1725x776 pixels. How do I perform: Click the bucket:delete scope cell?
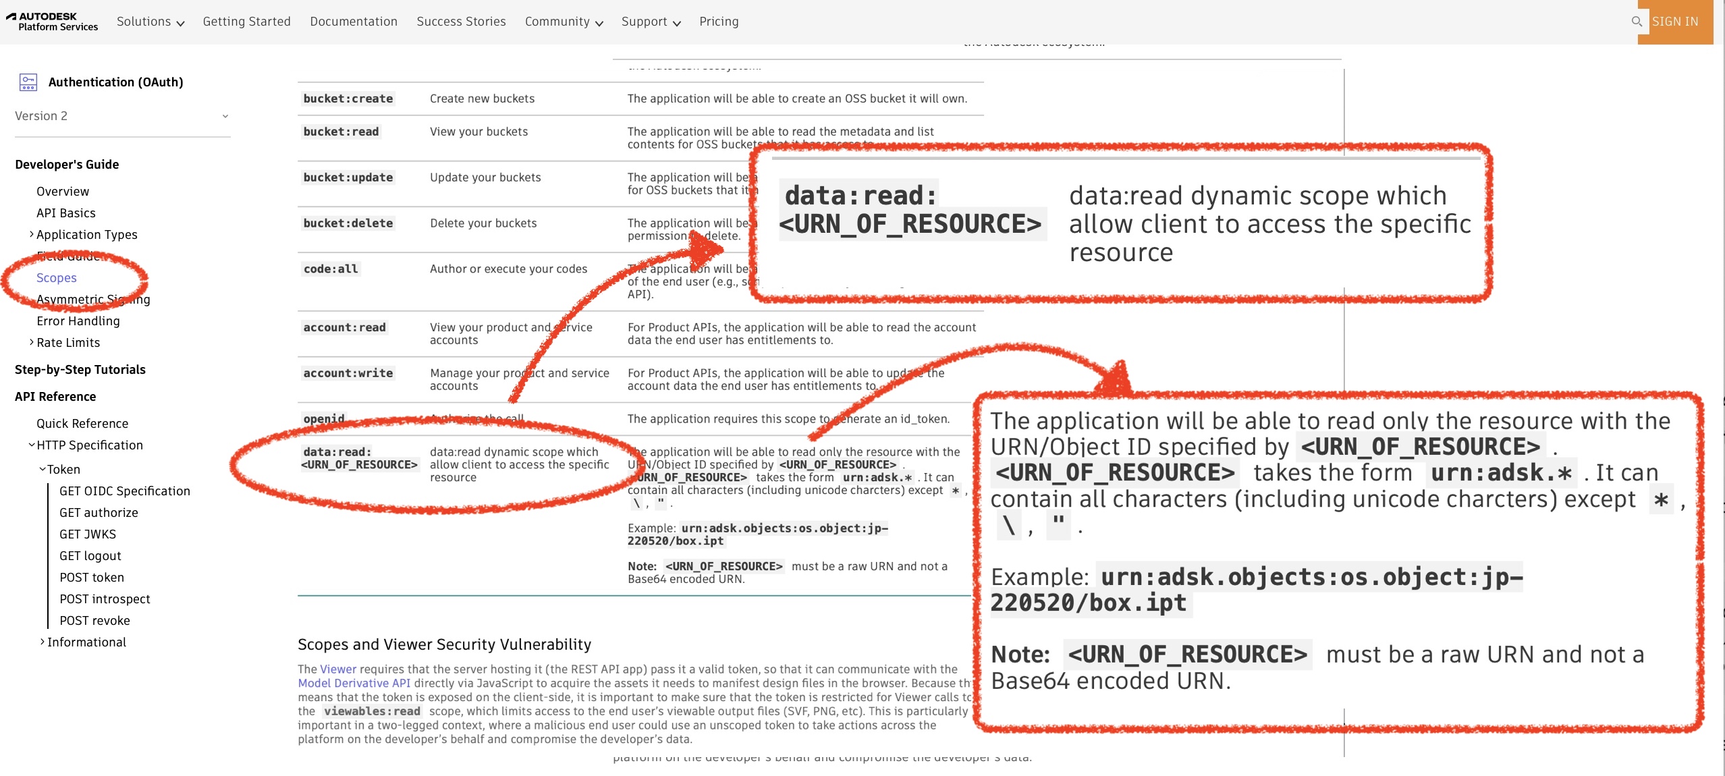point(348,223)
